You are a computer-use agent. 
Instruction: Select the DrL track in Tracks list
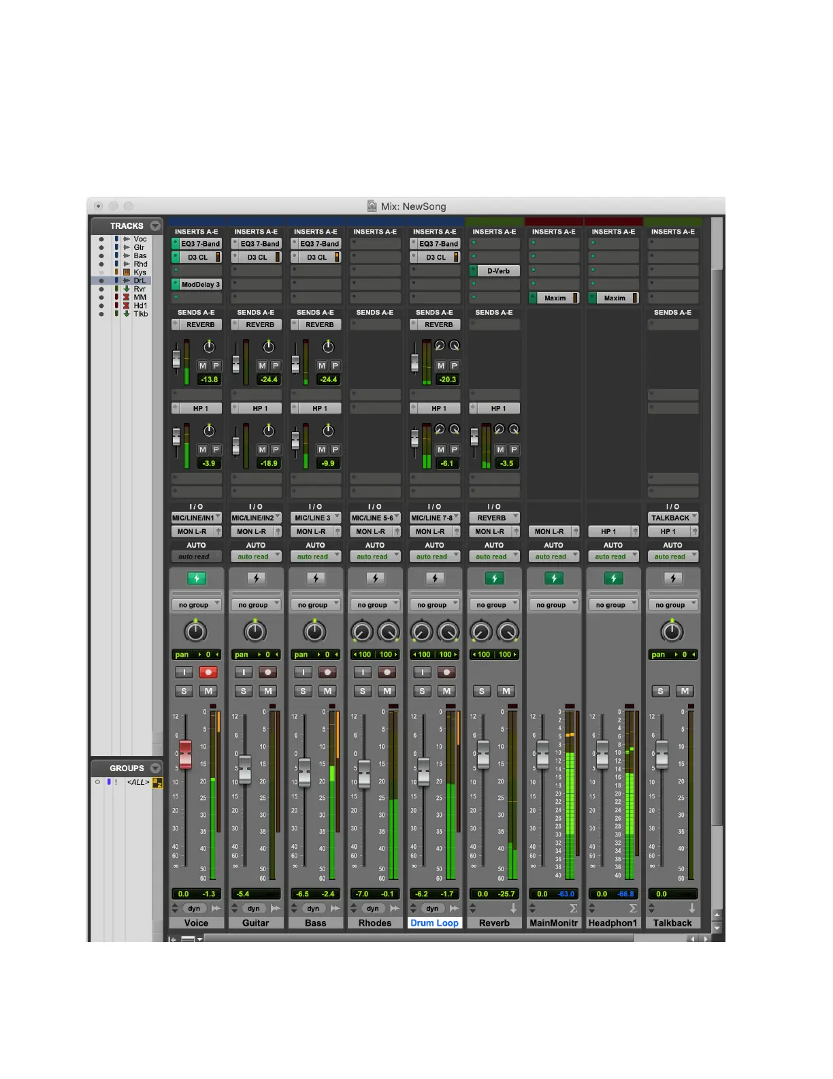[x=140, y=281]
